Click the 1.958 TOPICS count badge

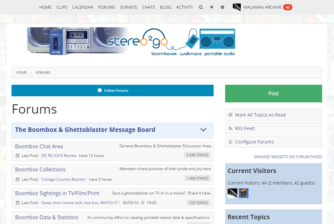(198, 178)
